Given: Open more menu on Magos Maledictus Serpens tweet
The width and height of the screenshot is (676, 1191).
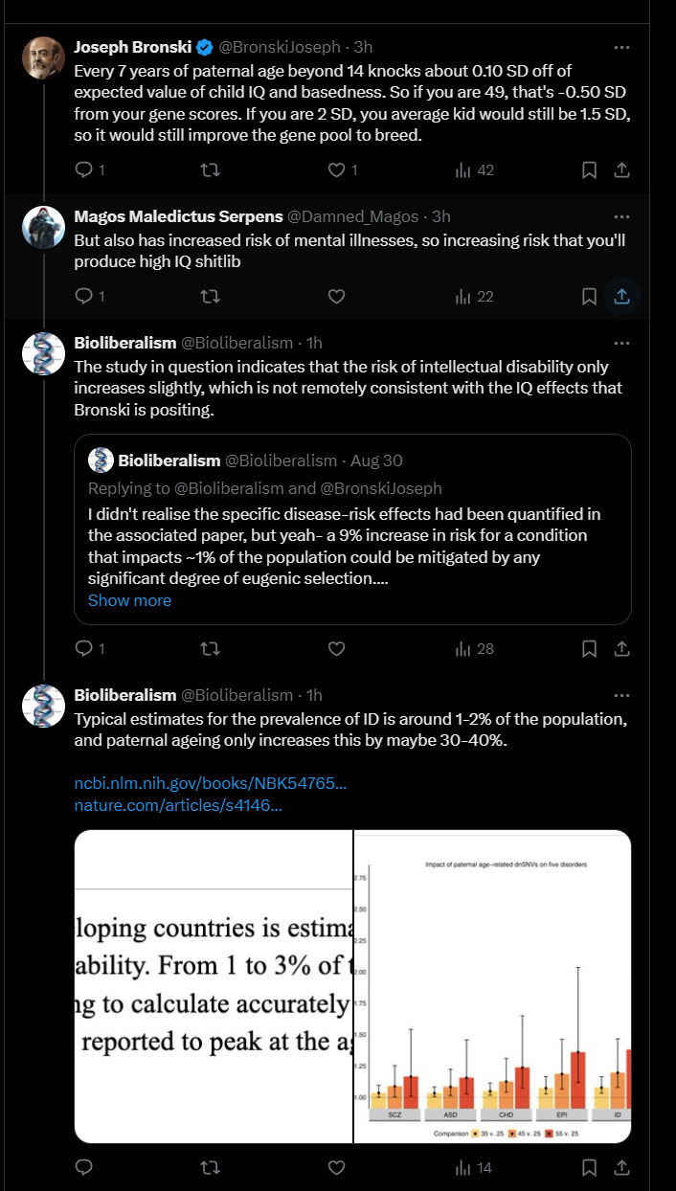Looking at the screenshot, I should click(621, 216).
